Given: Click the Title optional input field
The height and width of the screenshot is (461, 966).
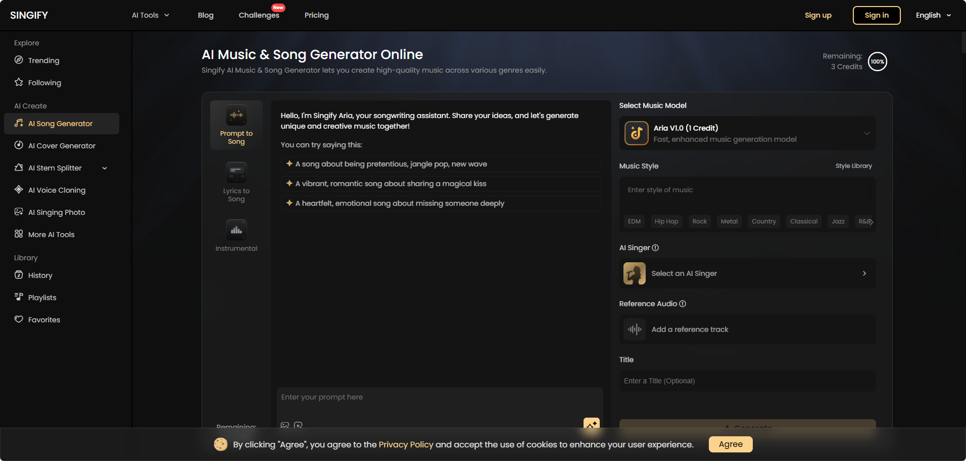Looking at the screenshot, I should point(747,381).
